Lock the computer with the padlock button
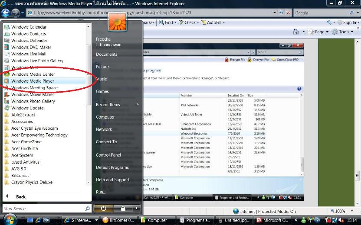 click(x=123, y=208)
